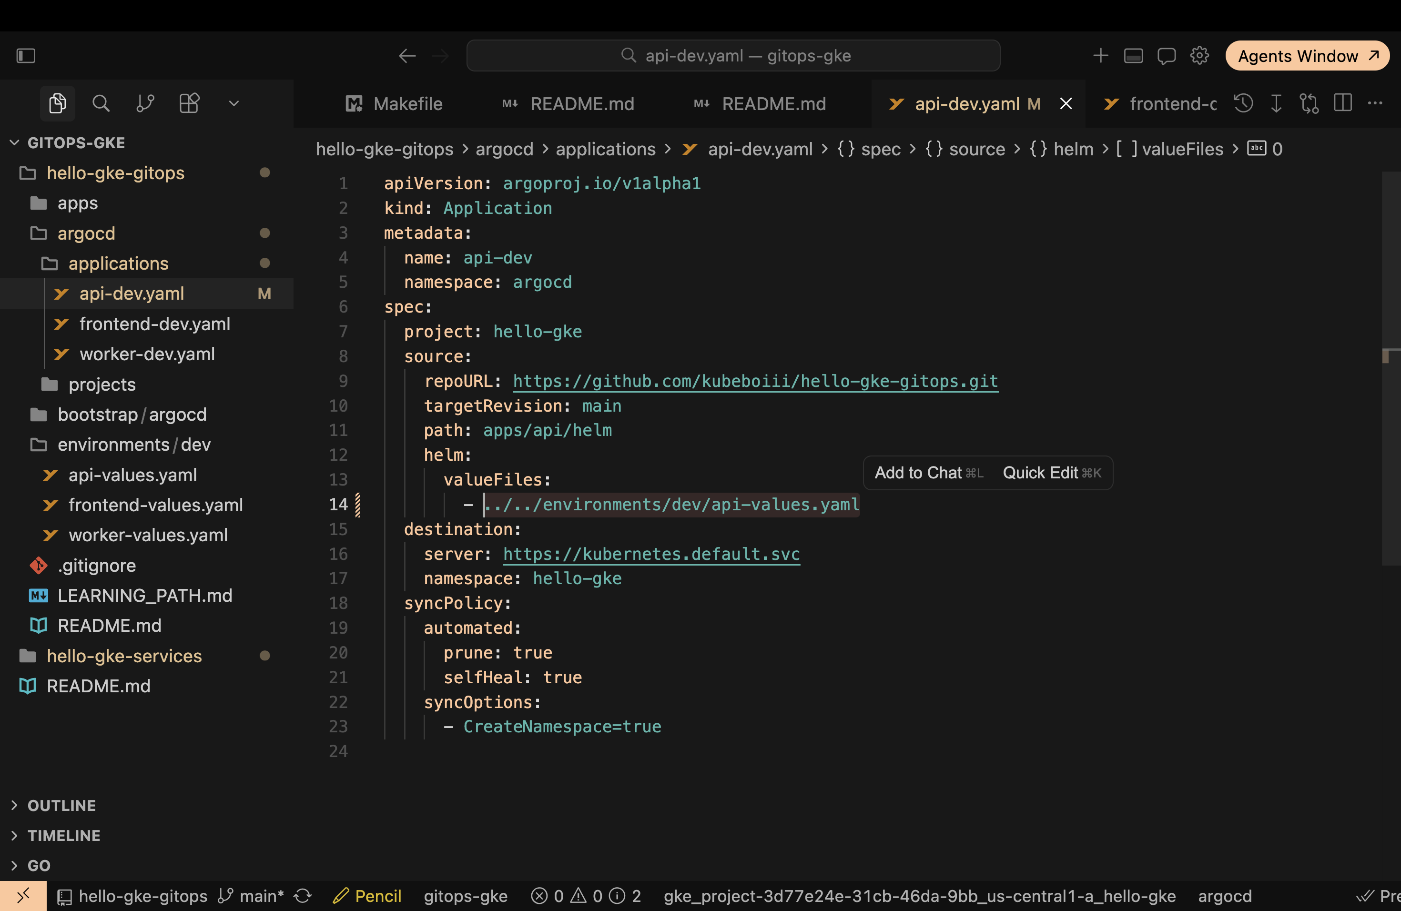Click the argocd namespace status item

[x=1225, y=896]
